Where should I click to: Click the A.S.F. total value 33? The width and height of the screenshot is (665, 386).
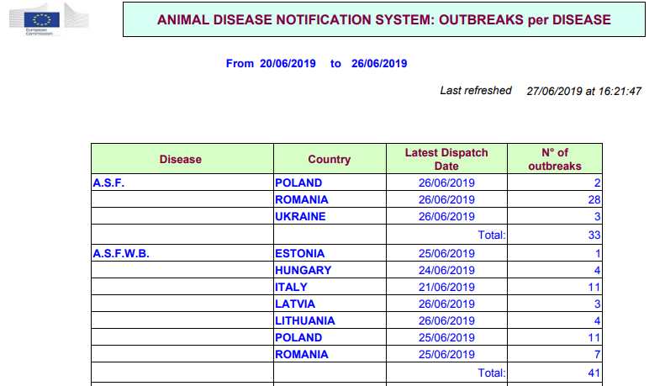click(594, 235)
